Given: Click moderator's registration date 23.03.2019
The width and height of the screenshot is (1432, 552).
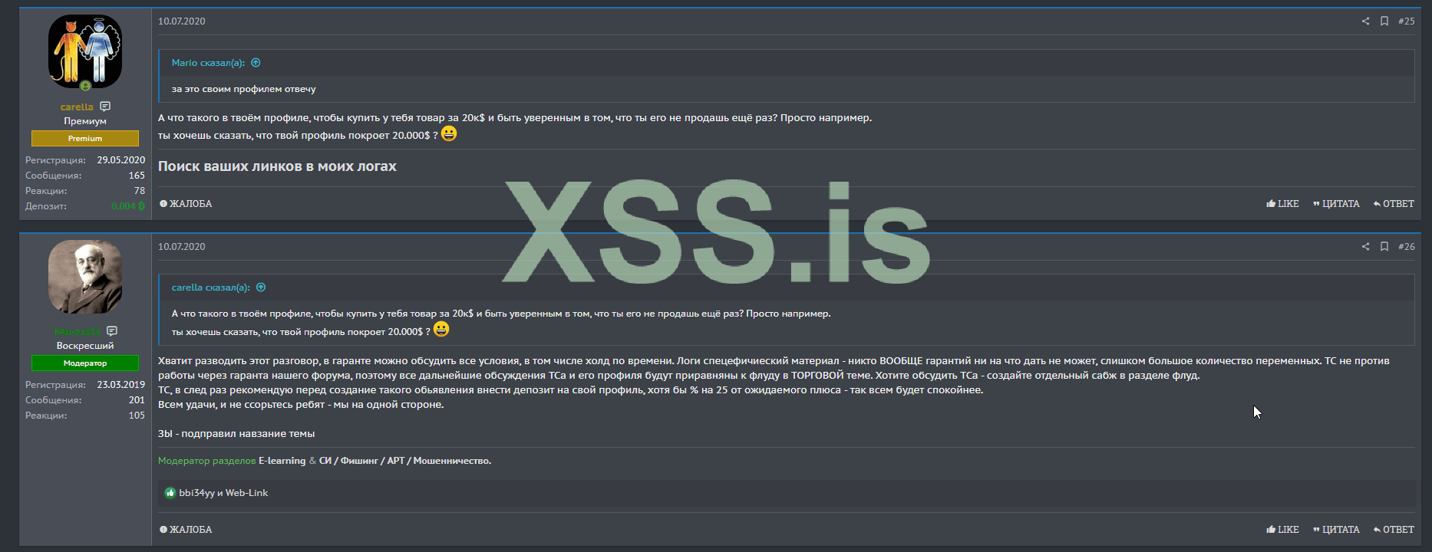Looking at the screenshot, I should tap(121, 385).
